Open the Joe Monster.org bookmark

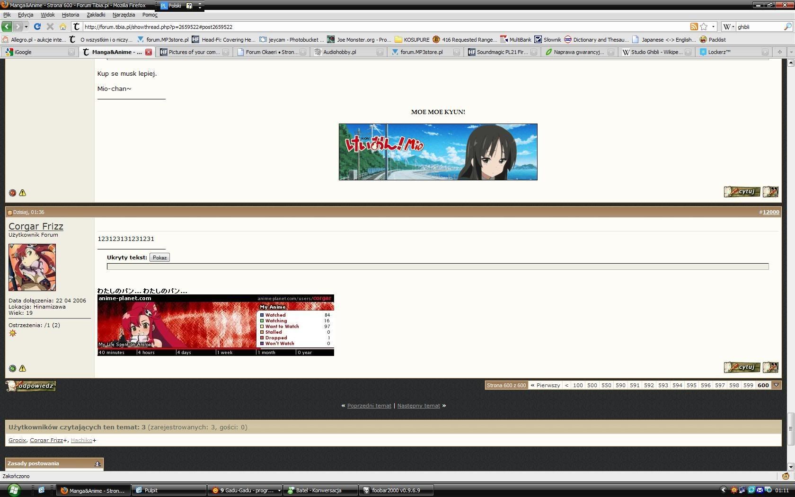point(359,40)
